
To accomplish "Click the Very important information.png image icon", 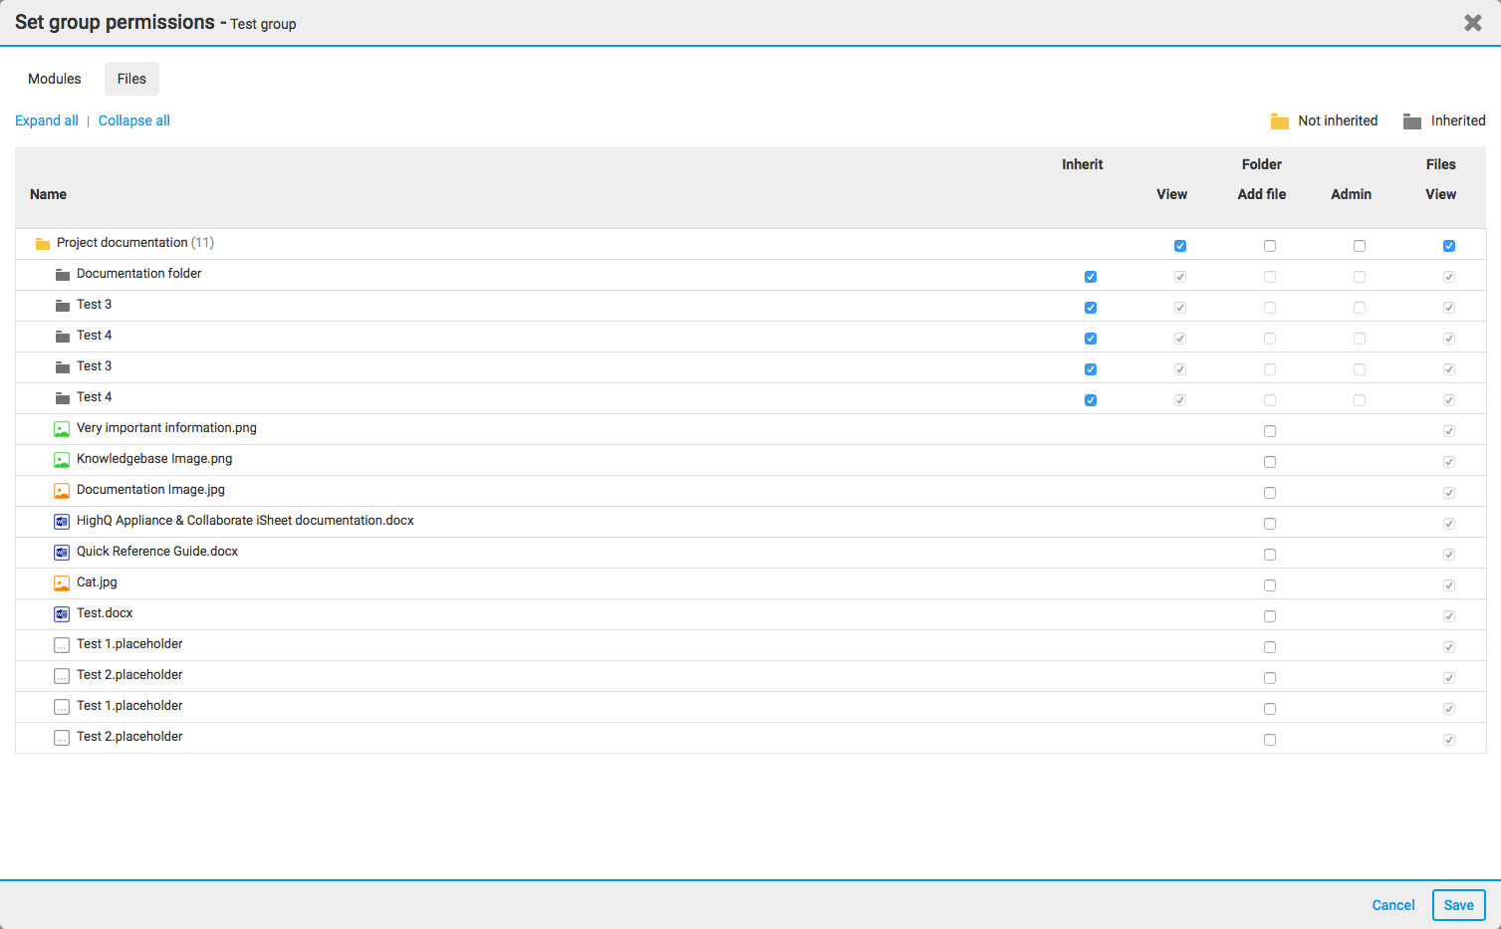I will pos(62,429).
